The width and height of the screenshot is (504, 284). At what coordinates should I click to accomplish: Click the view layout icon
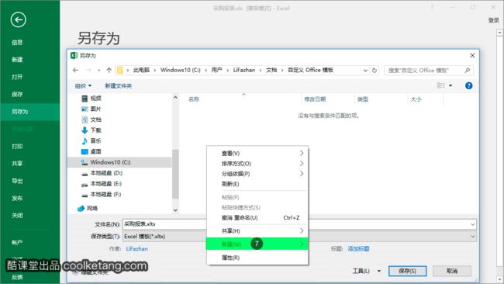440,85
